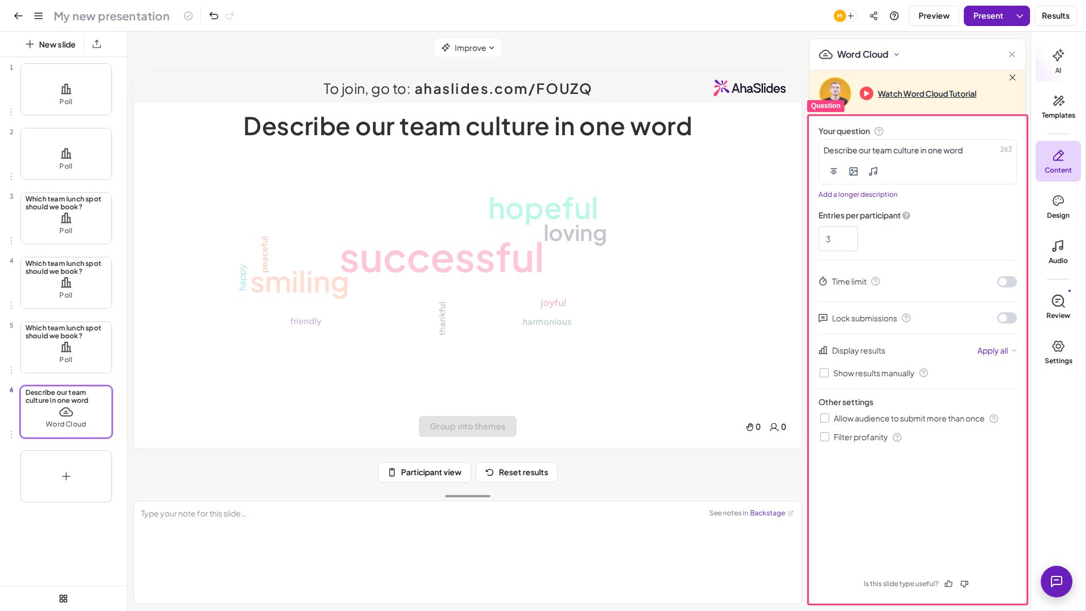Open the hamburger main menu
Viewport: 1086px width, 611px height.
[38, 16]
